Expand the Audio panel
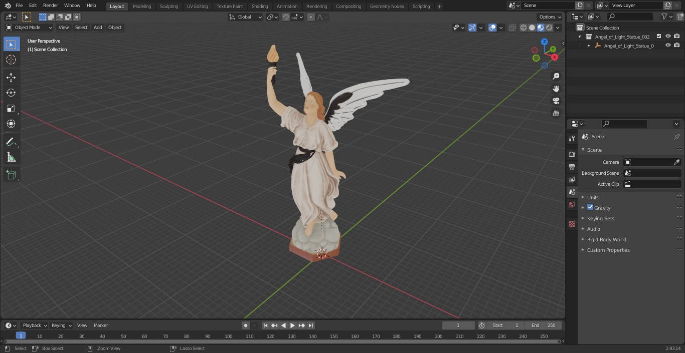This screenshot has width=685, height=353. pos(593,229)
